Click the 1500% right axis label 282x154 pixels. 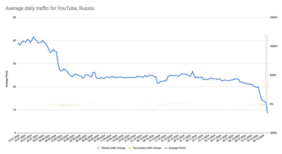point(273,17)
